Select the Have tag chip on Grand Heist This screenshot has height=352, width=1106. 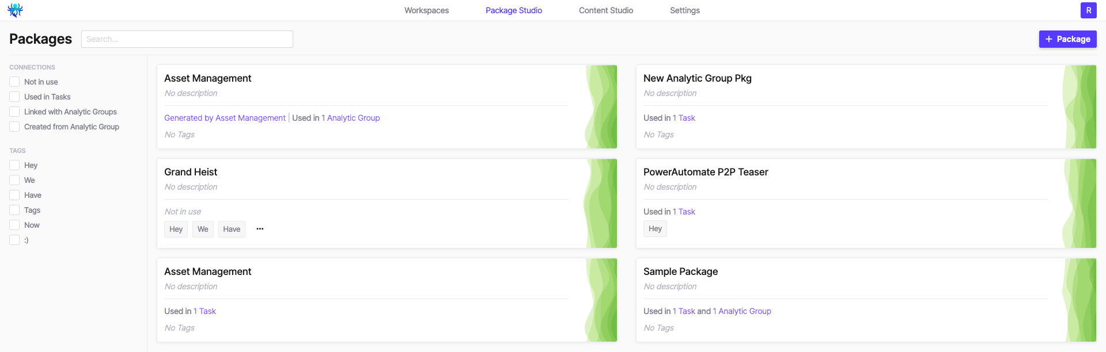(x=232, y=229)
